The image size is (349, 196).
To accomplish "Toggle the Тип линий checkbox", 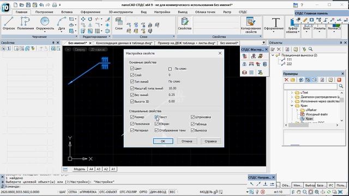I will coord(132,82).
